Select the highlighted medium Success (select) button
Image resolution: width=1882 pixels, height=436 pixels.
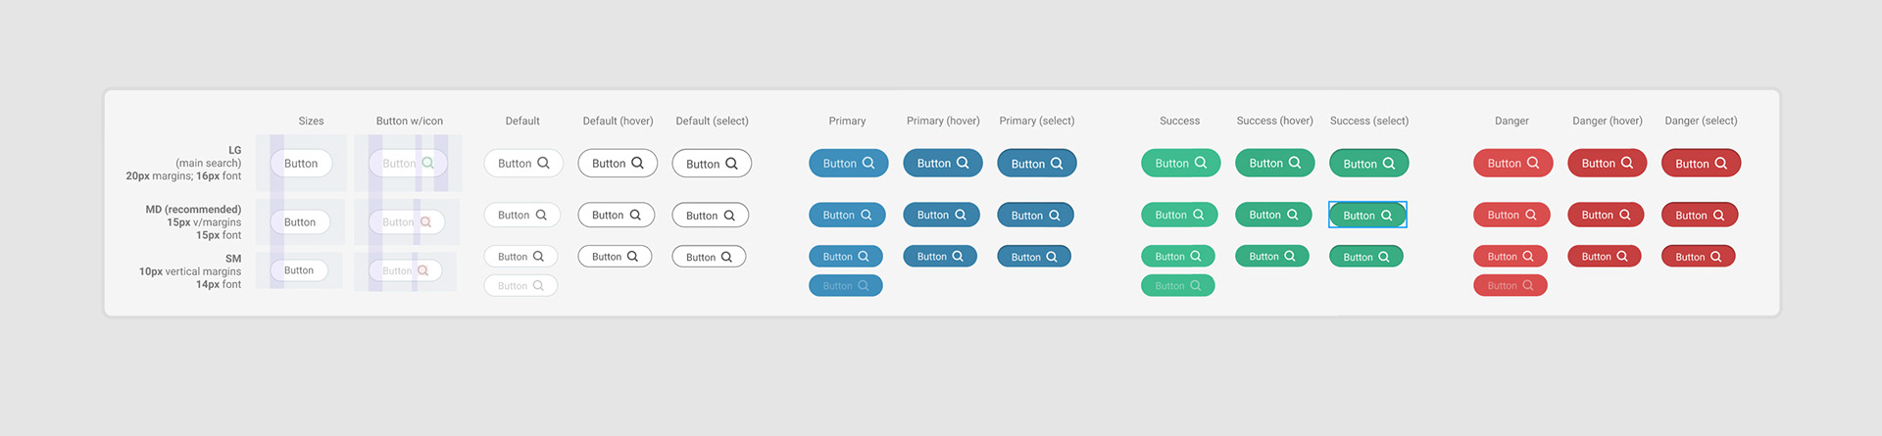click(1366, 216)
